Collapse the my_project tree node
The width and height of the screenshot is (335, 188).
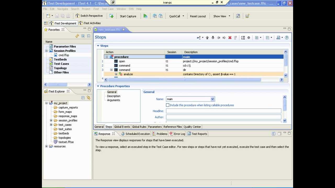[x=46, y=103]
